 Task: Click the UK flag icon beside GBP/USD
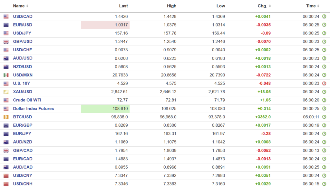(x=6, y=42)
